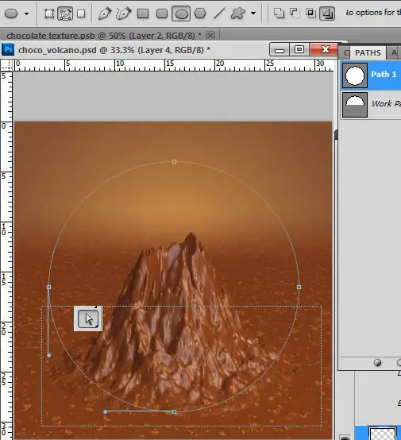The height and width of the screenshot is (440, 401).
Task: Choose the Rounded Rectangle shape tool
Action: click(162, 14)
